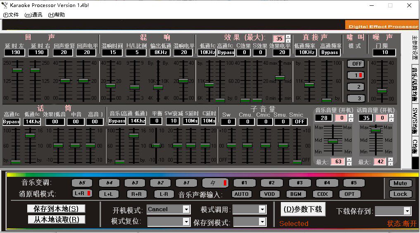Open the 模式调用 dropdown
Image resolution: width=420 pixels, height=233 pixels.
(249, 209)
